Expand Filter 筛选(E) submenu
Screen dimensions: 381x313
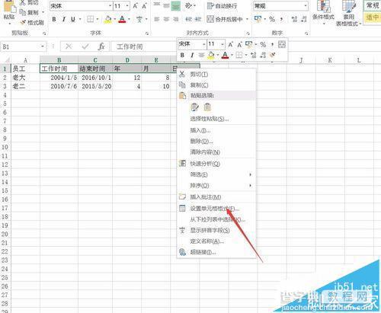pos(216,174)
